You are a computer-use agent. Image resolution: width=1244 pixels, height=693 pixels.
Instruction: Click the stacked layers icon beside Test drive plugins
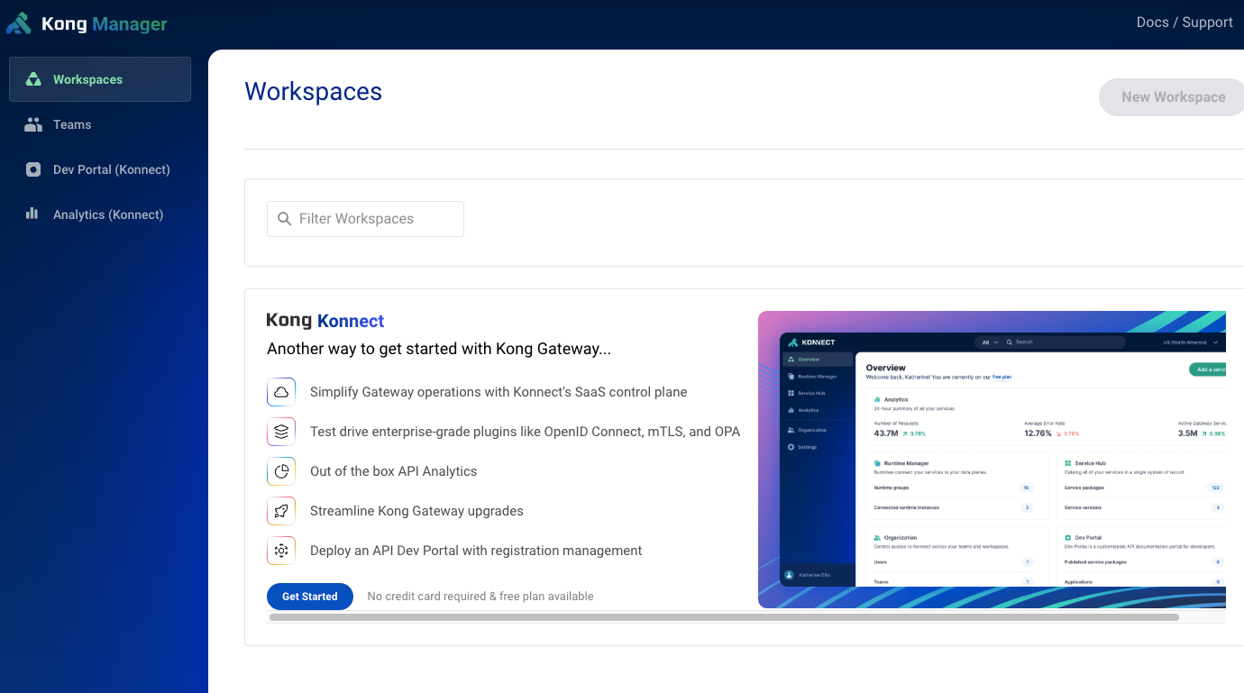click(x=281, y=432)
